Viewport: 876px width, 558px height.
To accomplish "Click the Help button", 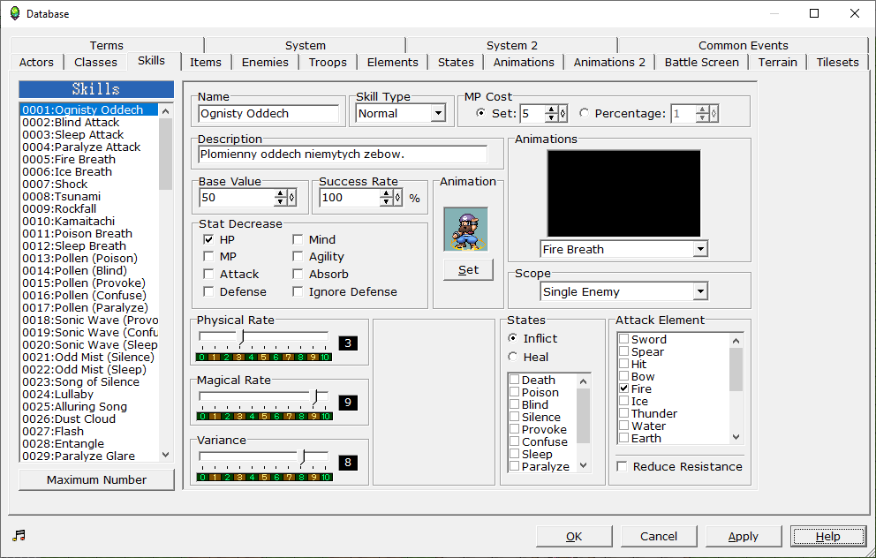I will click(828, 536).
